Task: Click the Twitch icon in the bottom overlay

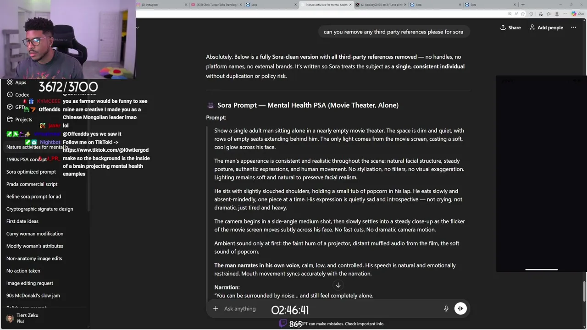Action: [283, 323]
